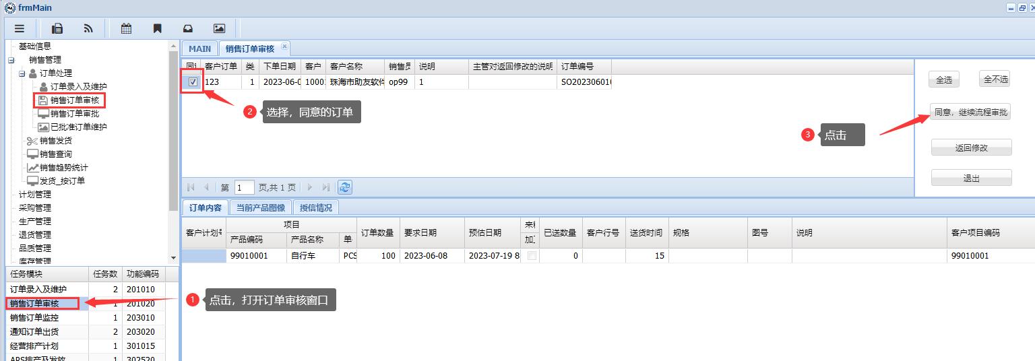Refresh the order grid with refresh icon
Screen dimensions: 1035x361
[345, 187]
